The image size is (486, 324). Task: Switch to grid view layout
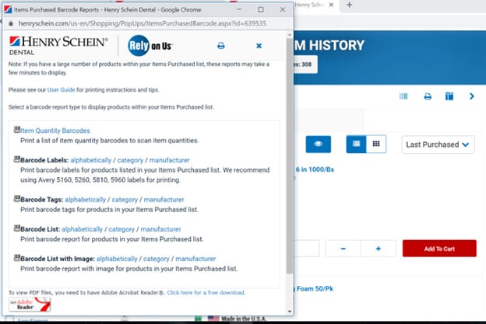(375, 144)
